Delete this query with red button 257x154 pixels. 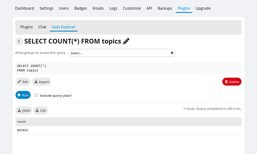point(232,82)
